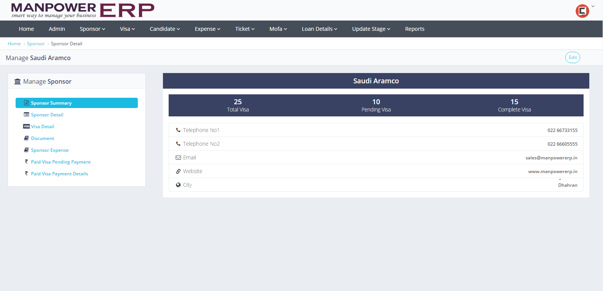This screenshot has height=291, width=603.
Task: Expand the Mofa dropdown menu
Action: coord(278,29)
